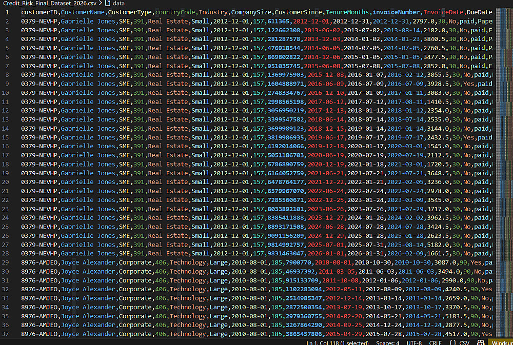Click the date 2024-12-29 on line 26

(x=326, y=236)
